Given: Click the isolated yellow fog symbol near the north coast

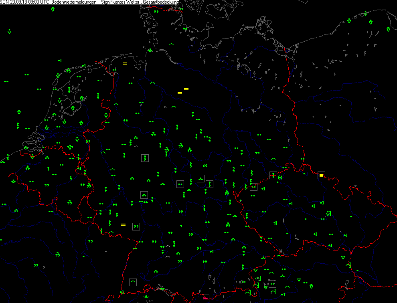Looking at the screenshot, I should (125, 63).
